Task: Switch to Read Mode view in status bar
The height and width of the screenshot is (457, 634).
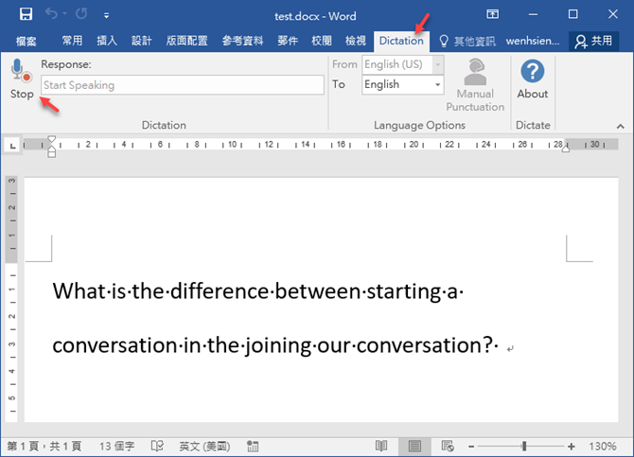Action: (381, 446)
